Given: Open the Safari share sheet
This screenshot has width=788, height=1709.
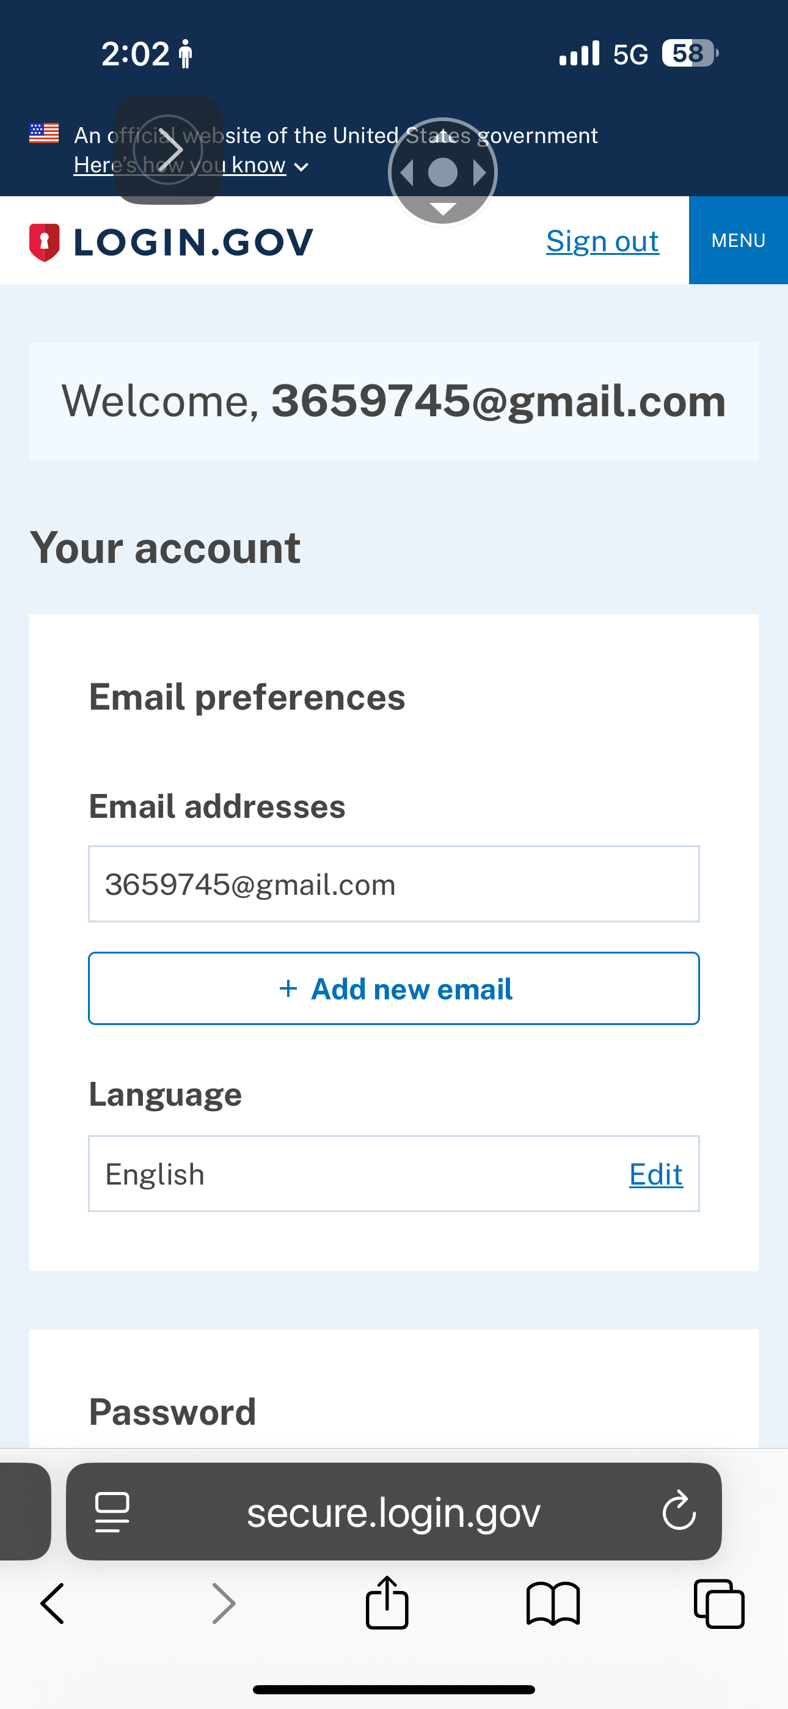Looking at the screenshot, I should tap(387, 1602).
